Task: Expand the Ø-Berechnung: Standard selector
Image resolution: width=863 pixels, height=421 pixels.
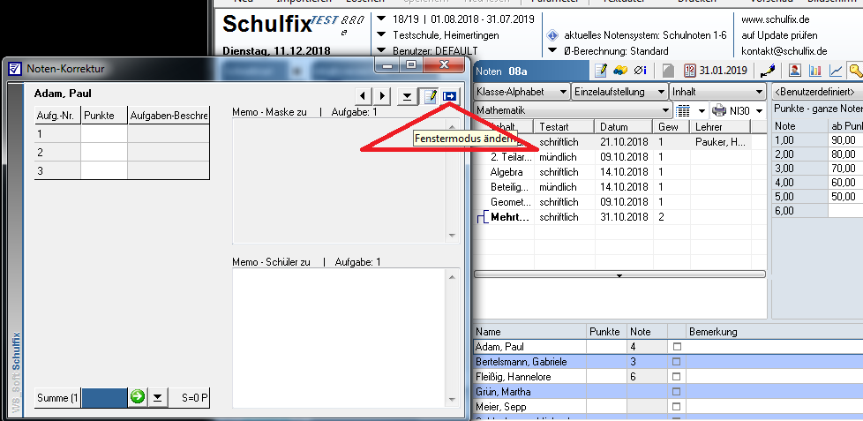Action: (553, 50)
